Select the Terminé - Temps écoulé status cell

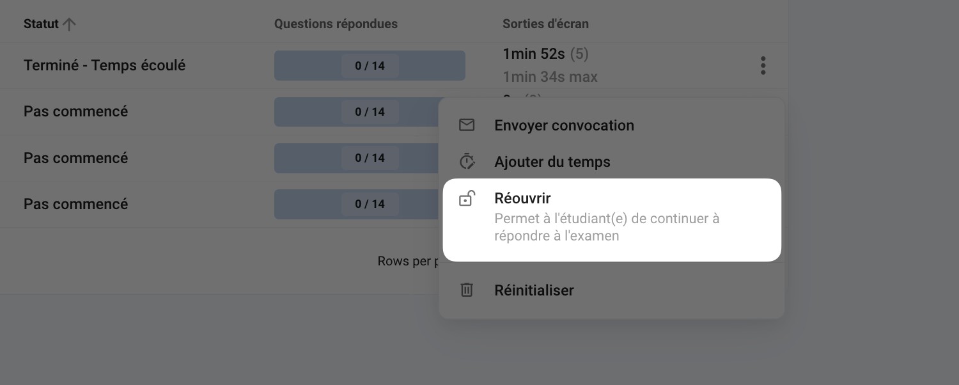[x=104, y=66]
